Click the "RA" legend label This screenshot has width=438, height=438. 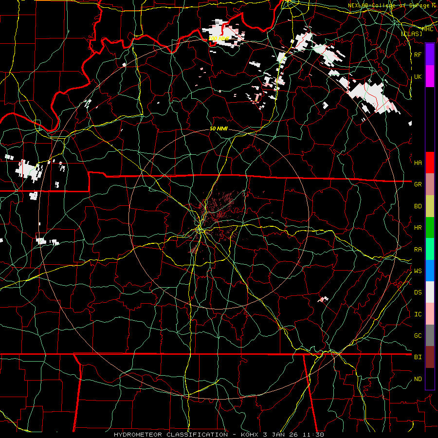pyautogui.click(x=418, y=249)
